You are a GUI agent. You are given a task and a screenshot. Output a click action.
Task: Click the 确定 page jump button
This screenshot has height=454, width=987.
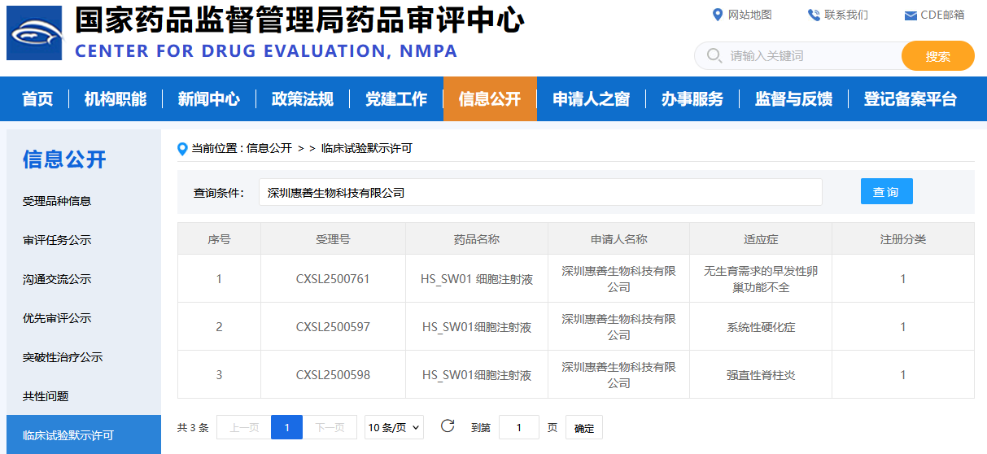pos(583,428)
